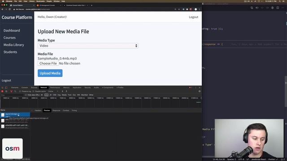Click the Prettier status bar item in editor
Image resolution: width=287 pixels, height=161 pixels.
click(273, 159)
